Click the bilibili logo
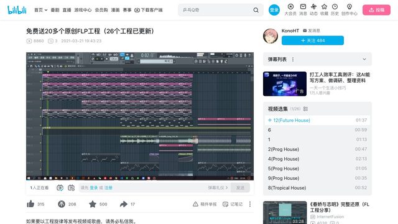The height and width of the screenshot is (224, 398). (17, 10)
